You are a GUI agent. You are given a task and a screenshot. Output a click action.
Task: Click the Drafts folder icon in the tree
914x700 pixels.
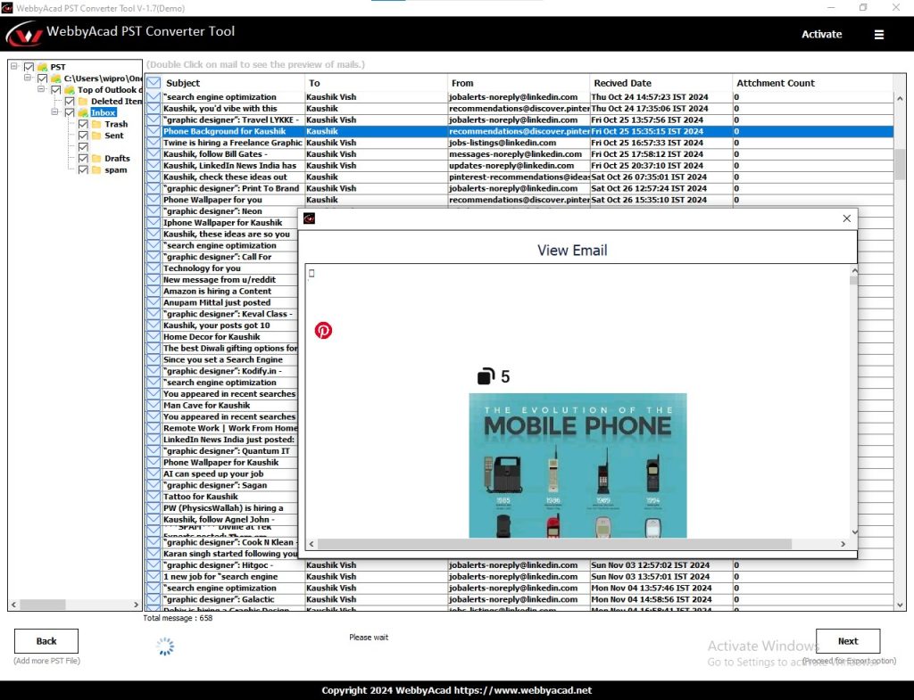(96, 159)
